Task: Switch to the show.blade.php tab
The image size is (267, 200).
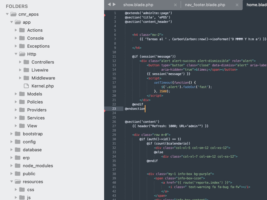Action: tap(138, 5)
